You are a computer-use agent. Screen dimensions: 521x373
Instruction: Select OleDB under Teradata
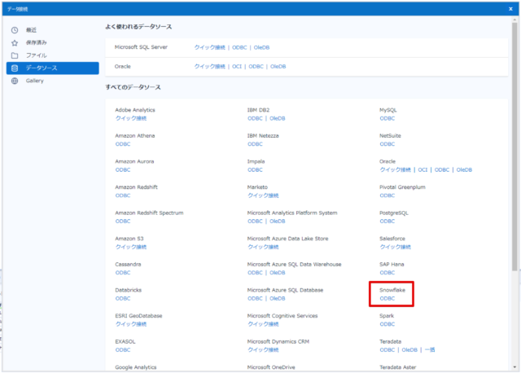(x=409, y=349)
